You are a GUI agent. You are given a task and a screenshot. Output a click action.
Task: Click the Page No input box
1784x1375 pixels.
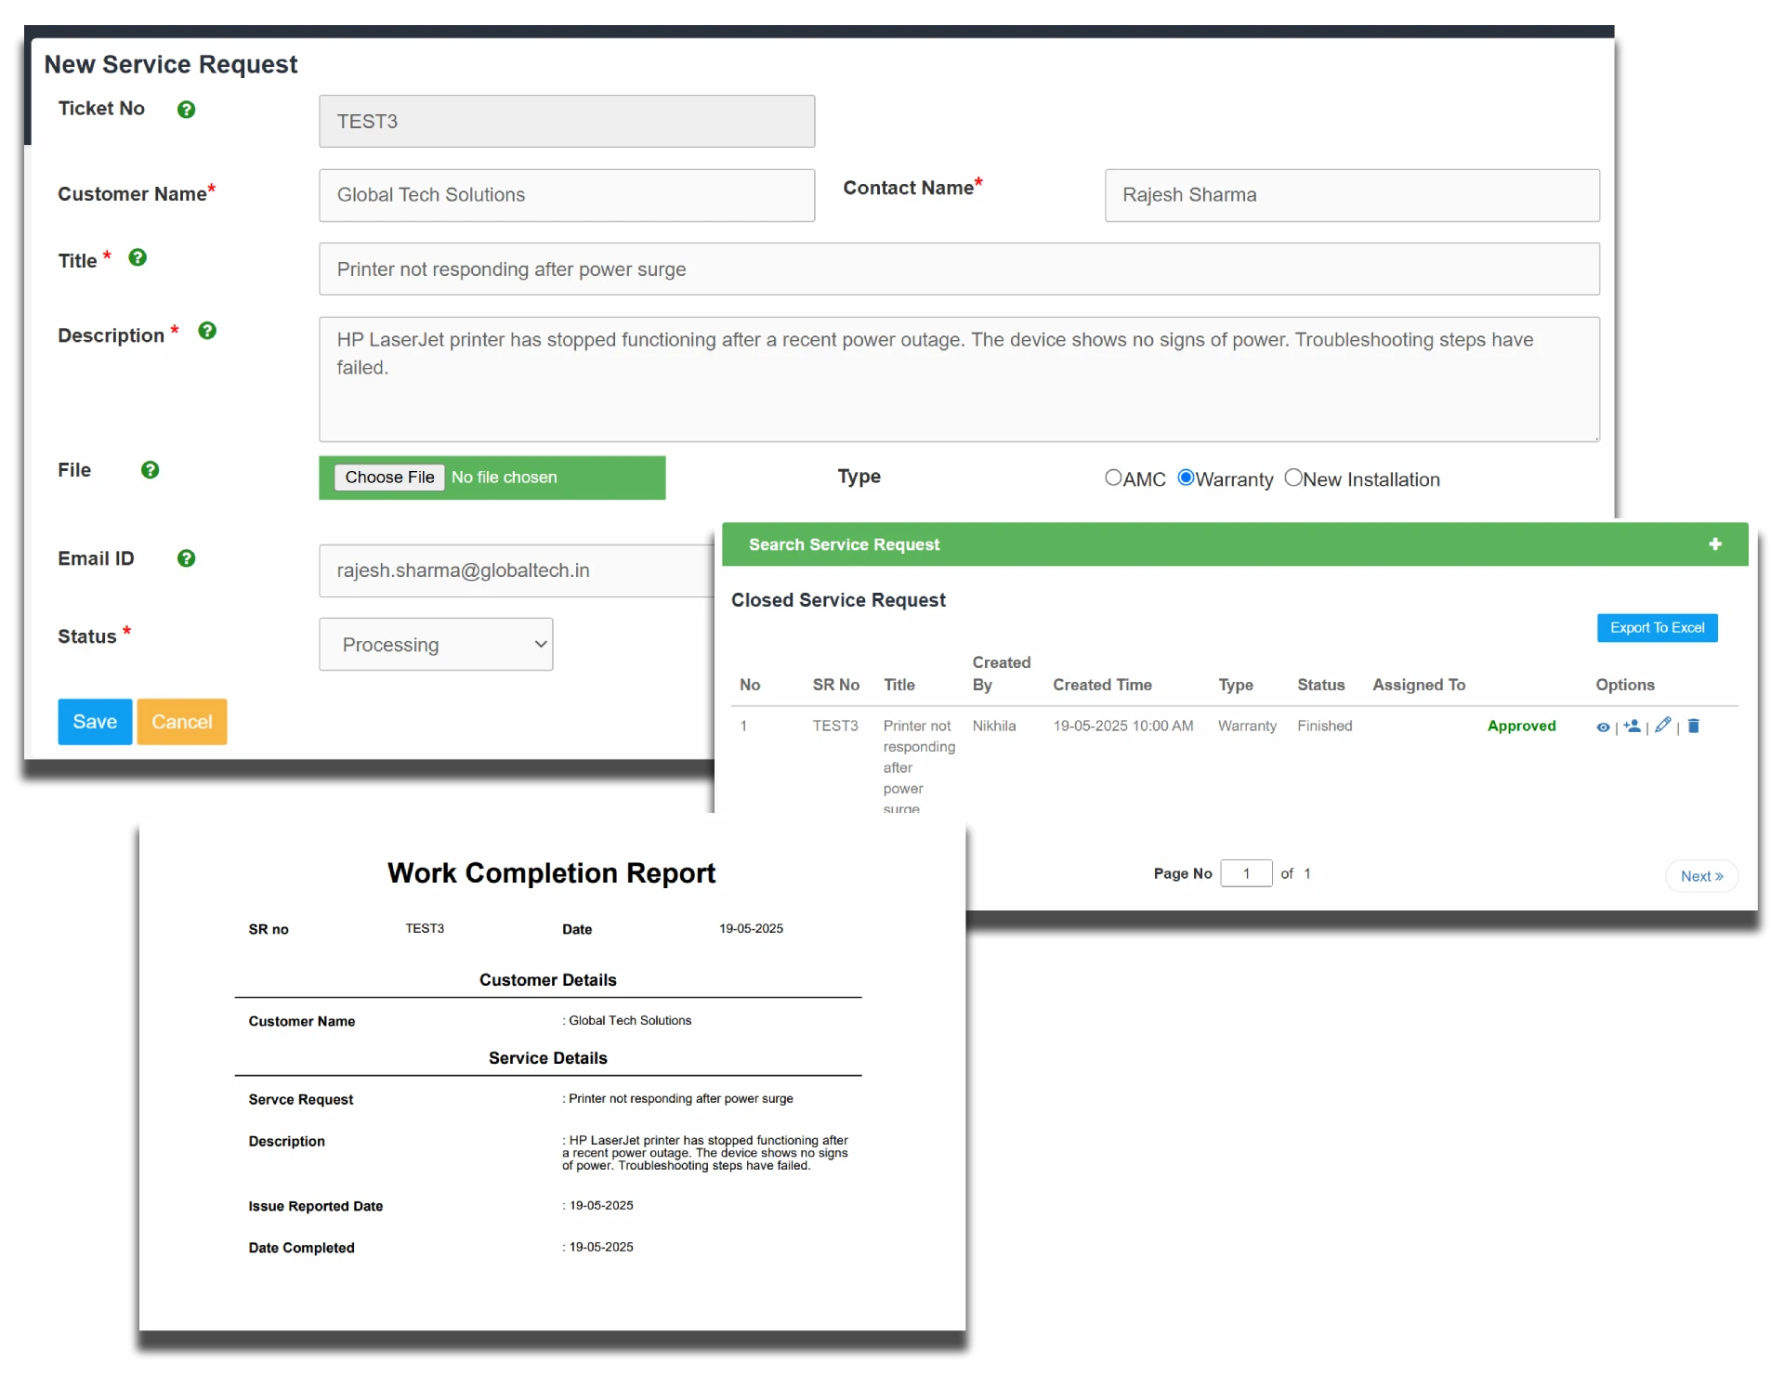tap(1246, 873)
